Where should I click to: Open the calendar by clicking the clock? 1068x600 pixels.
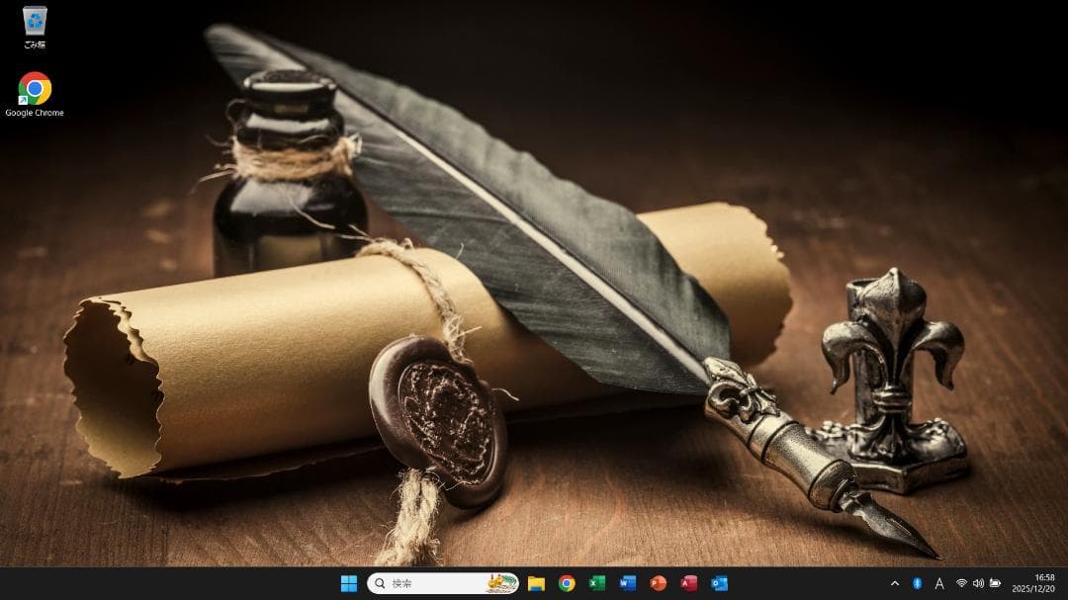pyautogui.click(x=1032, y=583)
